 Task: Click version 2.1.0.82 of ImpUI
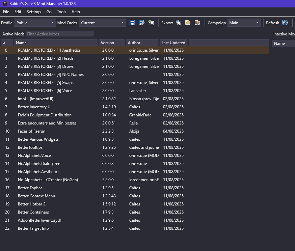point(109,99)
